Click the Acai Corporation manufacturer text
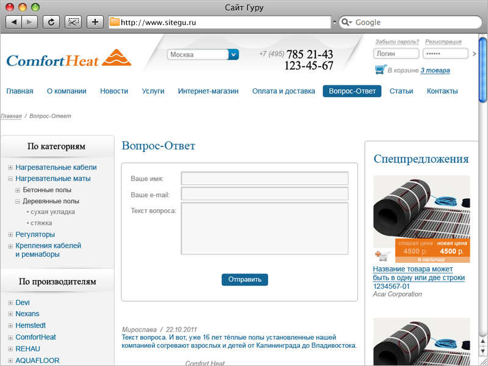Screen dimensions: 488x366 tap(398, 294)
